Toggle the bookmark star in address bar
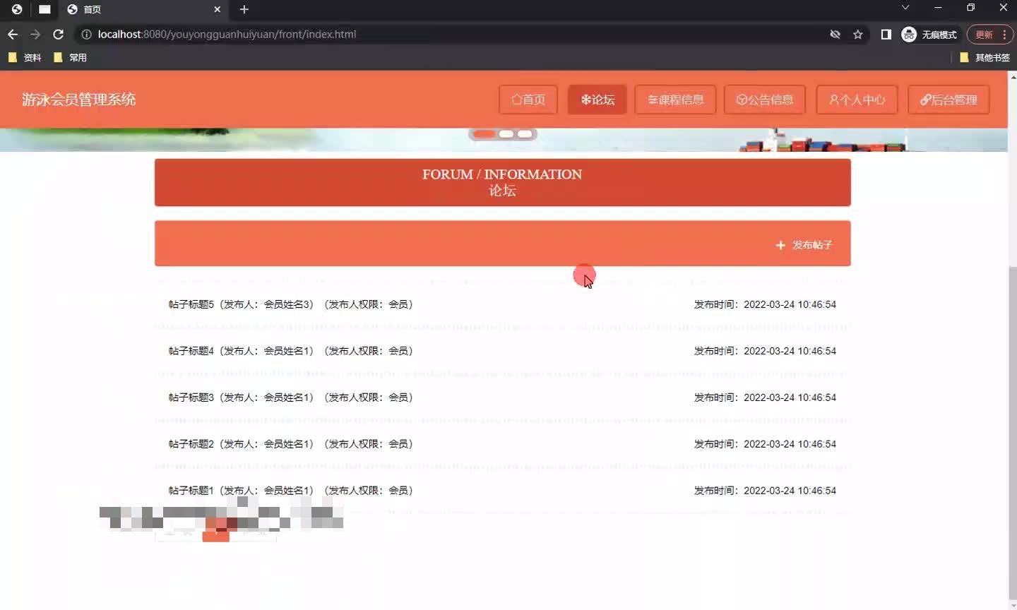Image resolution: width=1017 pixels, height=610 pixels. [857, 34]
